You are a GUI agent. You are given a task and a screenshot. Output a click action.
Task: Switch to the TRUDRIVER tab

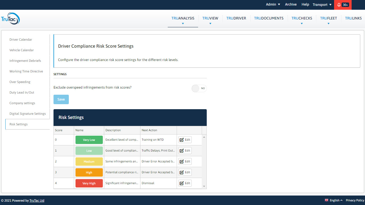(236, 18)
